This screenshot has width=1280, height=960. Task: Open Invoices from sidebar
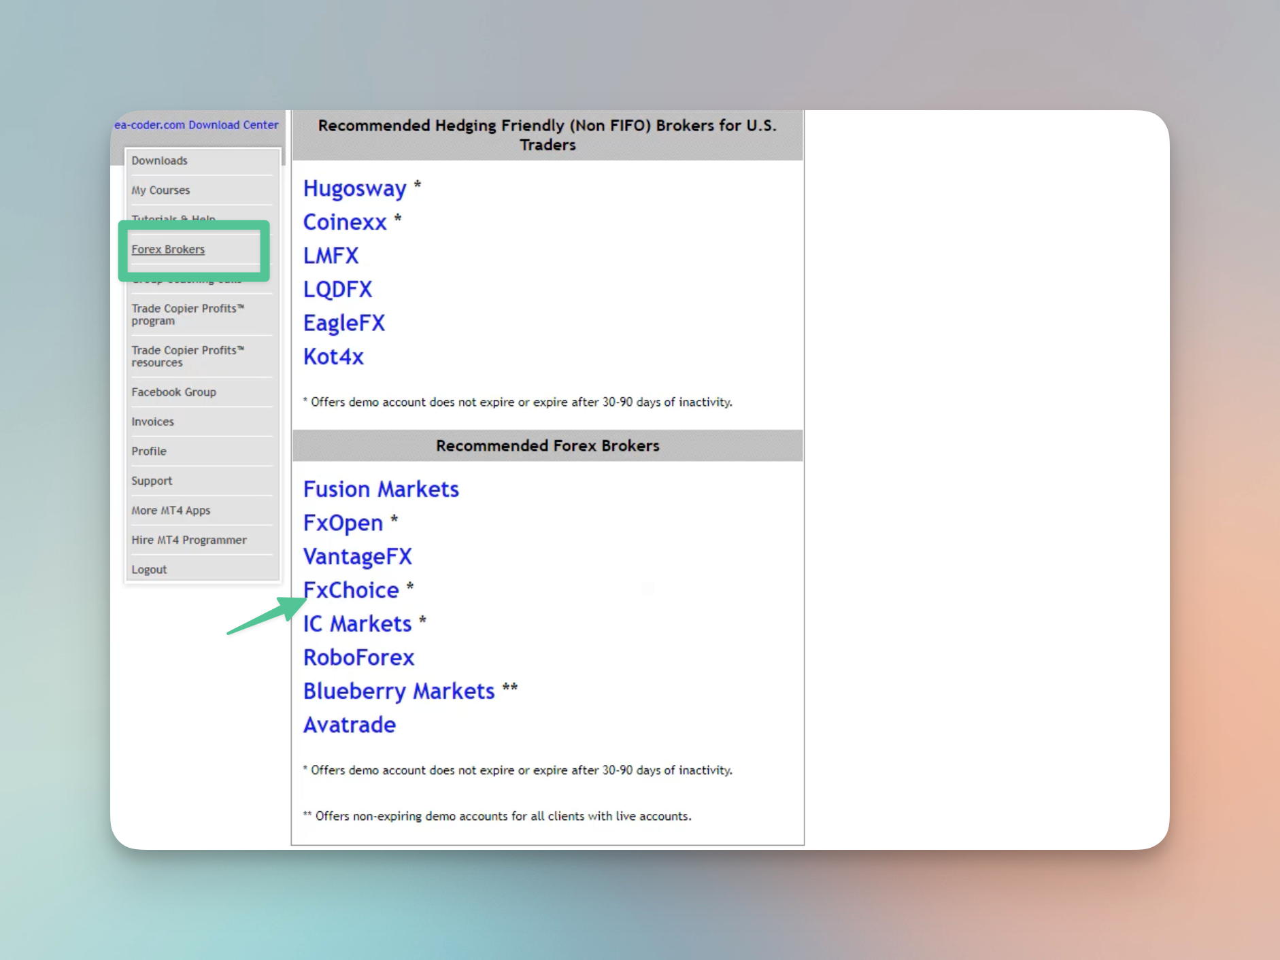coord(152,422)
